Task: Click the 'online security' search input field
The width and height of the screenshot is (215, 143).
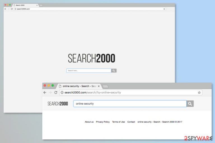Action: click(x=130, y=104)
